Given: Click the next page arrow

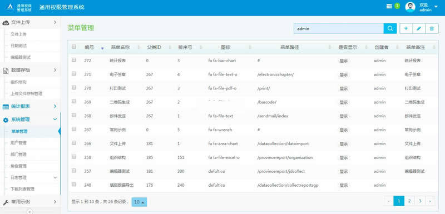Looking at the screenshot, I should [430, 201].
